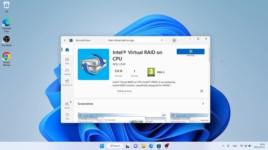
Task: Click the ENG language indicator
Action: (x=235, y=146)
